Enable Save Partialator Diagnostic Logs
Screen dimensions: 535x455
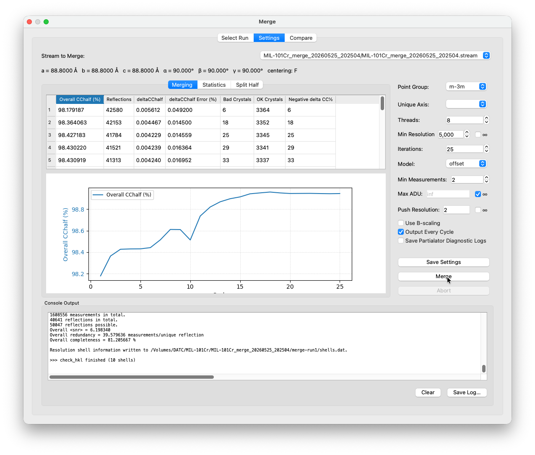click(x=401, y=240)
